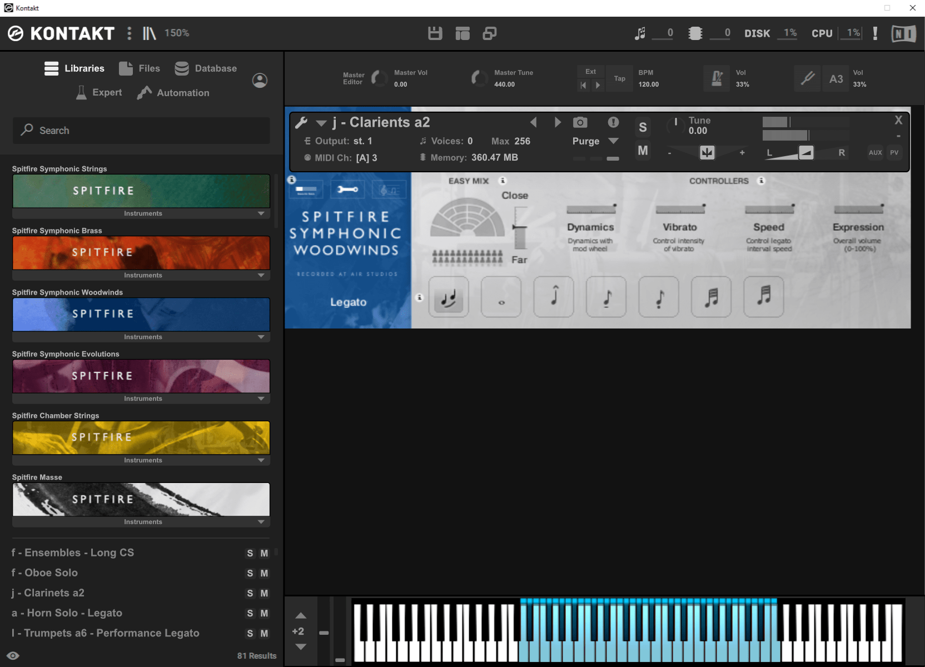This screenshot has height=667, width=925.
Task: Mute the j - Clarients a2 instrument
Action: 643,151
